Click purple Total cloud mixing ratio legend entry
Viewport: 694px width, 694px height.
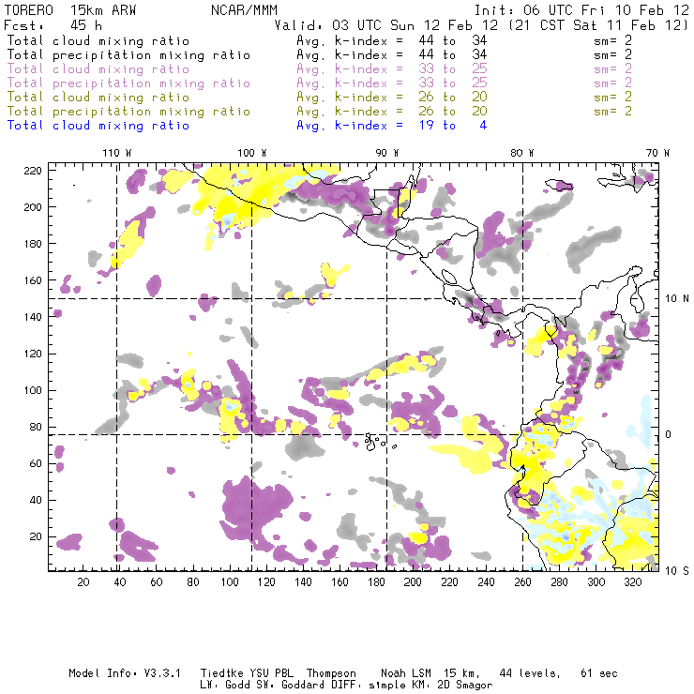[98, 69]
